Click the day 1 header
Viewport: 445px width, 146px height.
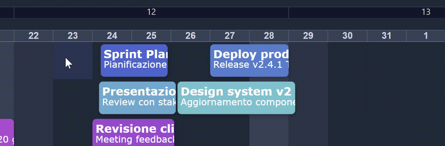coord(426,36)
